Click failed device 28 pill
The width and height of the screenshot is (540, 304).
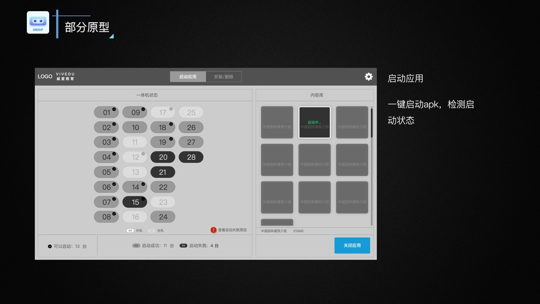(191, 157)
